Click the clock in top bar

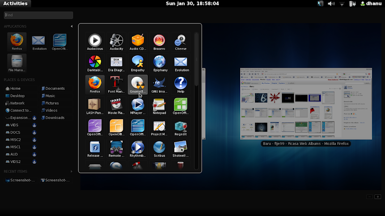pos(192,3)
